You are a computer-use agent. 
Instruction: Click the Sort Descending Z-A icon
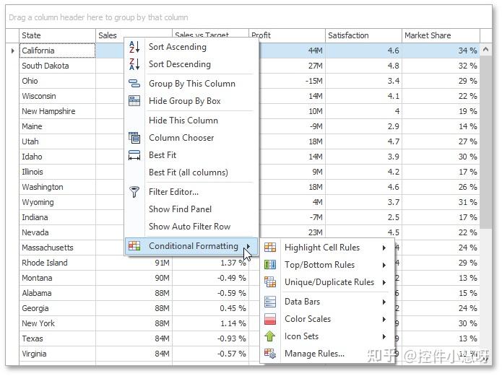point(134,64)
